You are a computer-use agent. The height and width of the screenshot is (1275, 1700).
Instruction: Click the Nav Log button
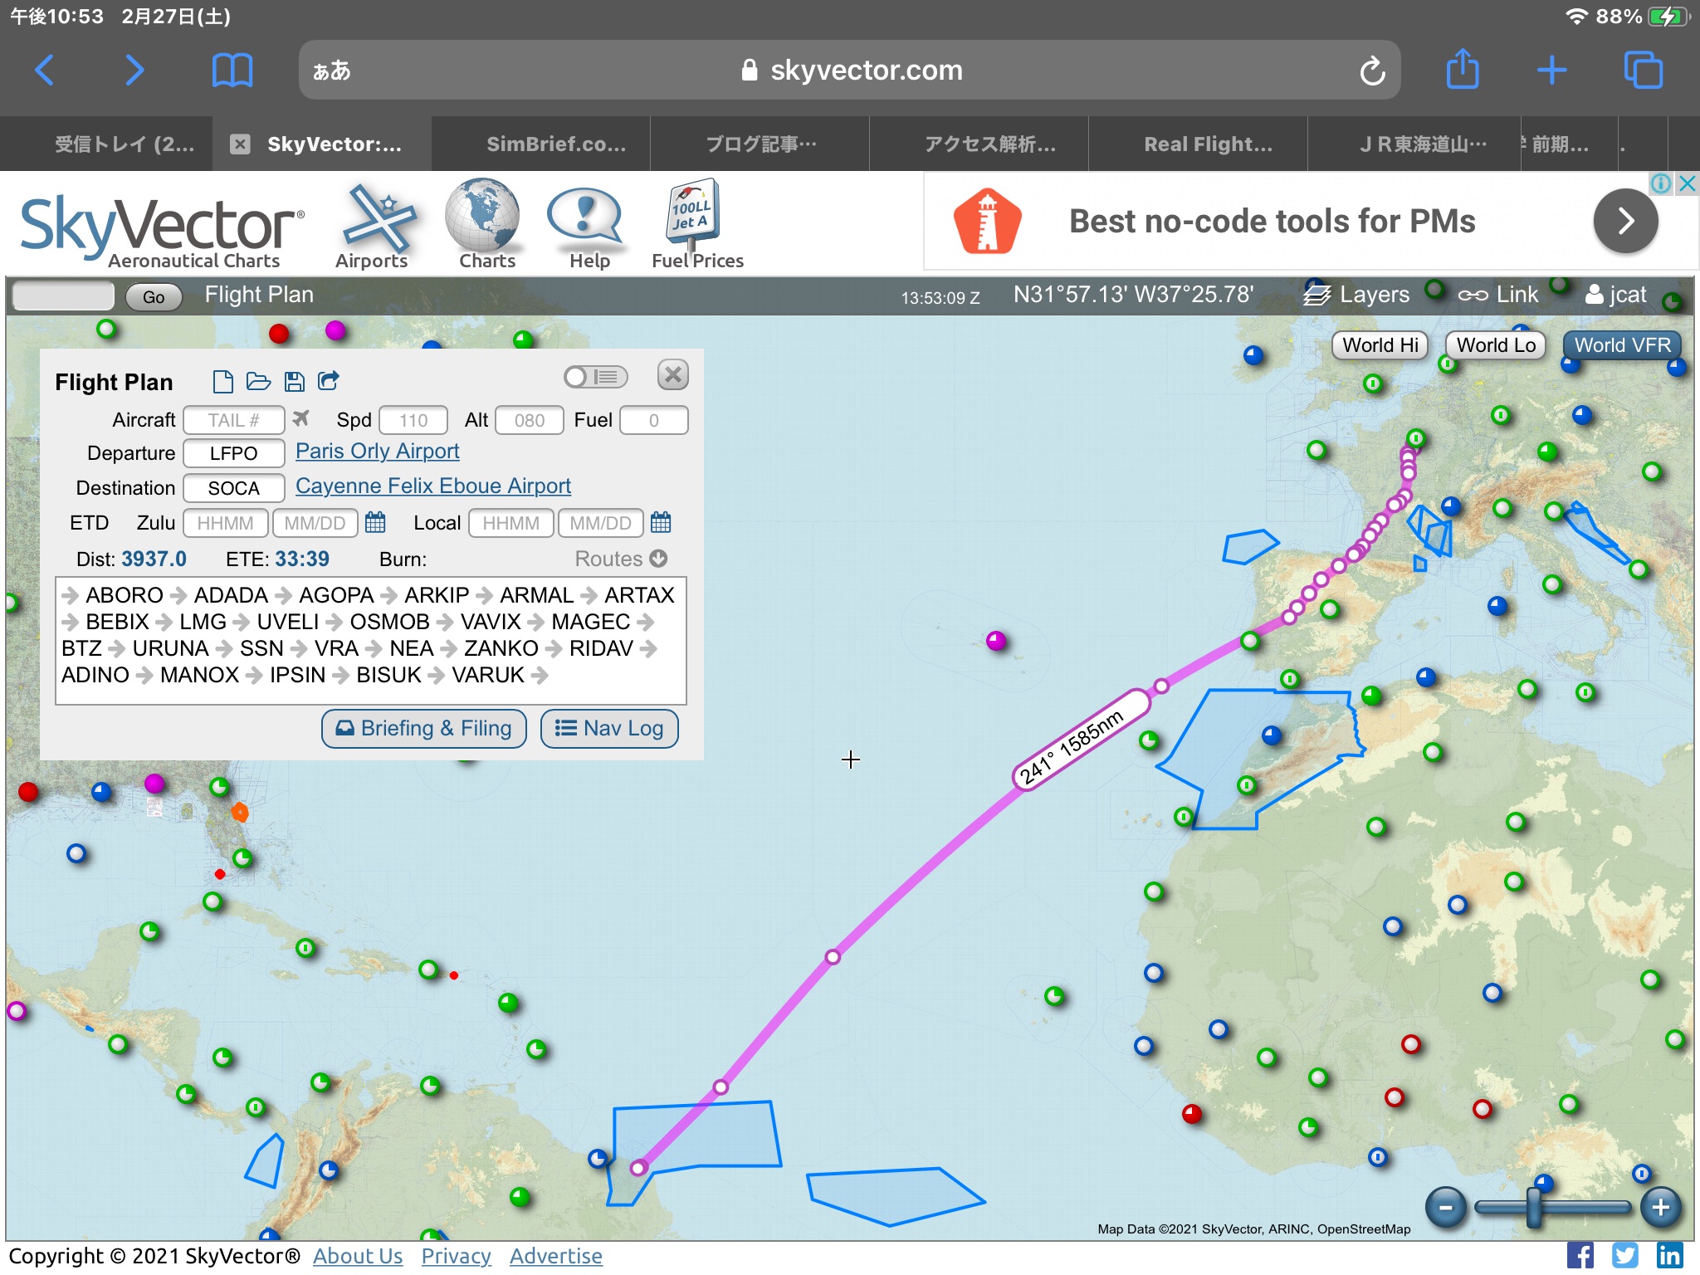point(609,728)
